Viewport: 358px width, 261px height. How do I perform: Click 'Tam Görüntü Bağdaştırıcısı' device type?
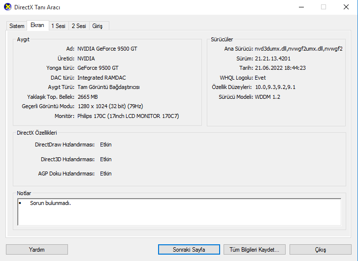109,87
